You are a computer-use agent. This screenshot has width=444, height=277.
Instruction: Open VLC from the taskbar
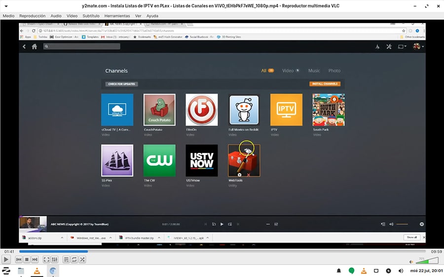[37, 271]
